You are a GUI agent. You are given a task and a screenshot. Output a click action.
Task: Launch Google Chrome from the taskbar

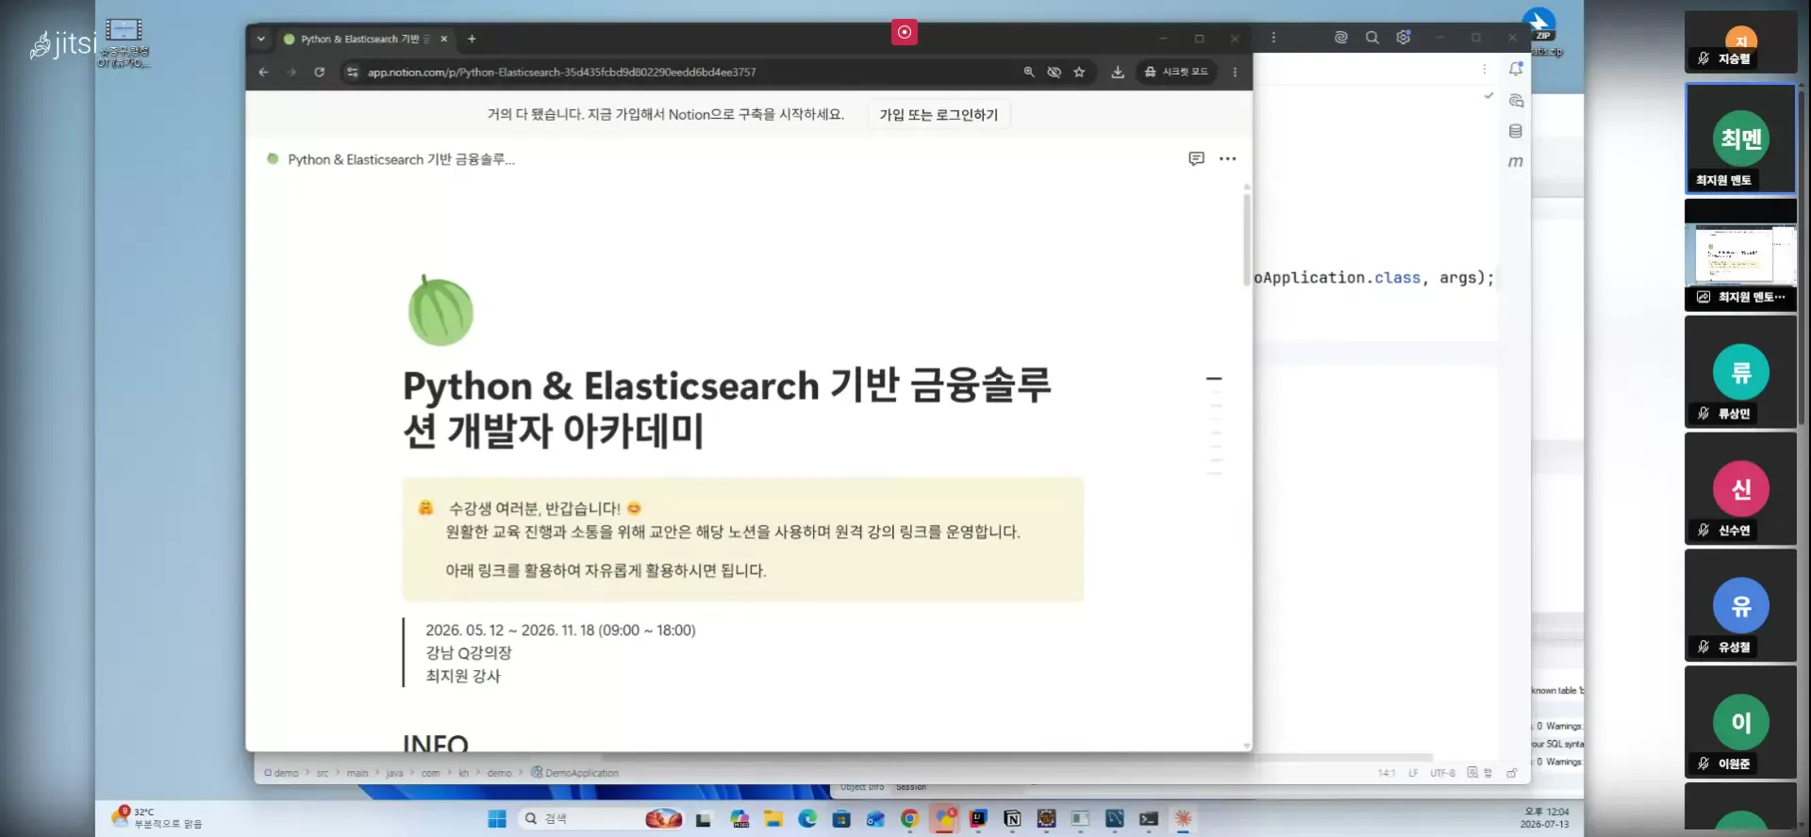[909, 819]
